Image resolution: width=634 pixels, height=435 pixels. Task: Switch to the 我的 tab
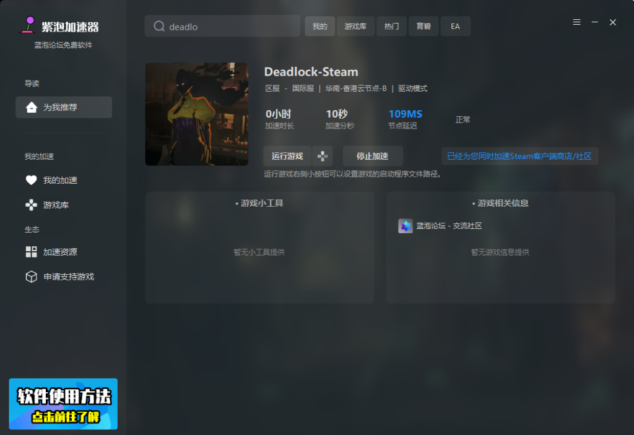[x=320, y=26]
